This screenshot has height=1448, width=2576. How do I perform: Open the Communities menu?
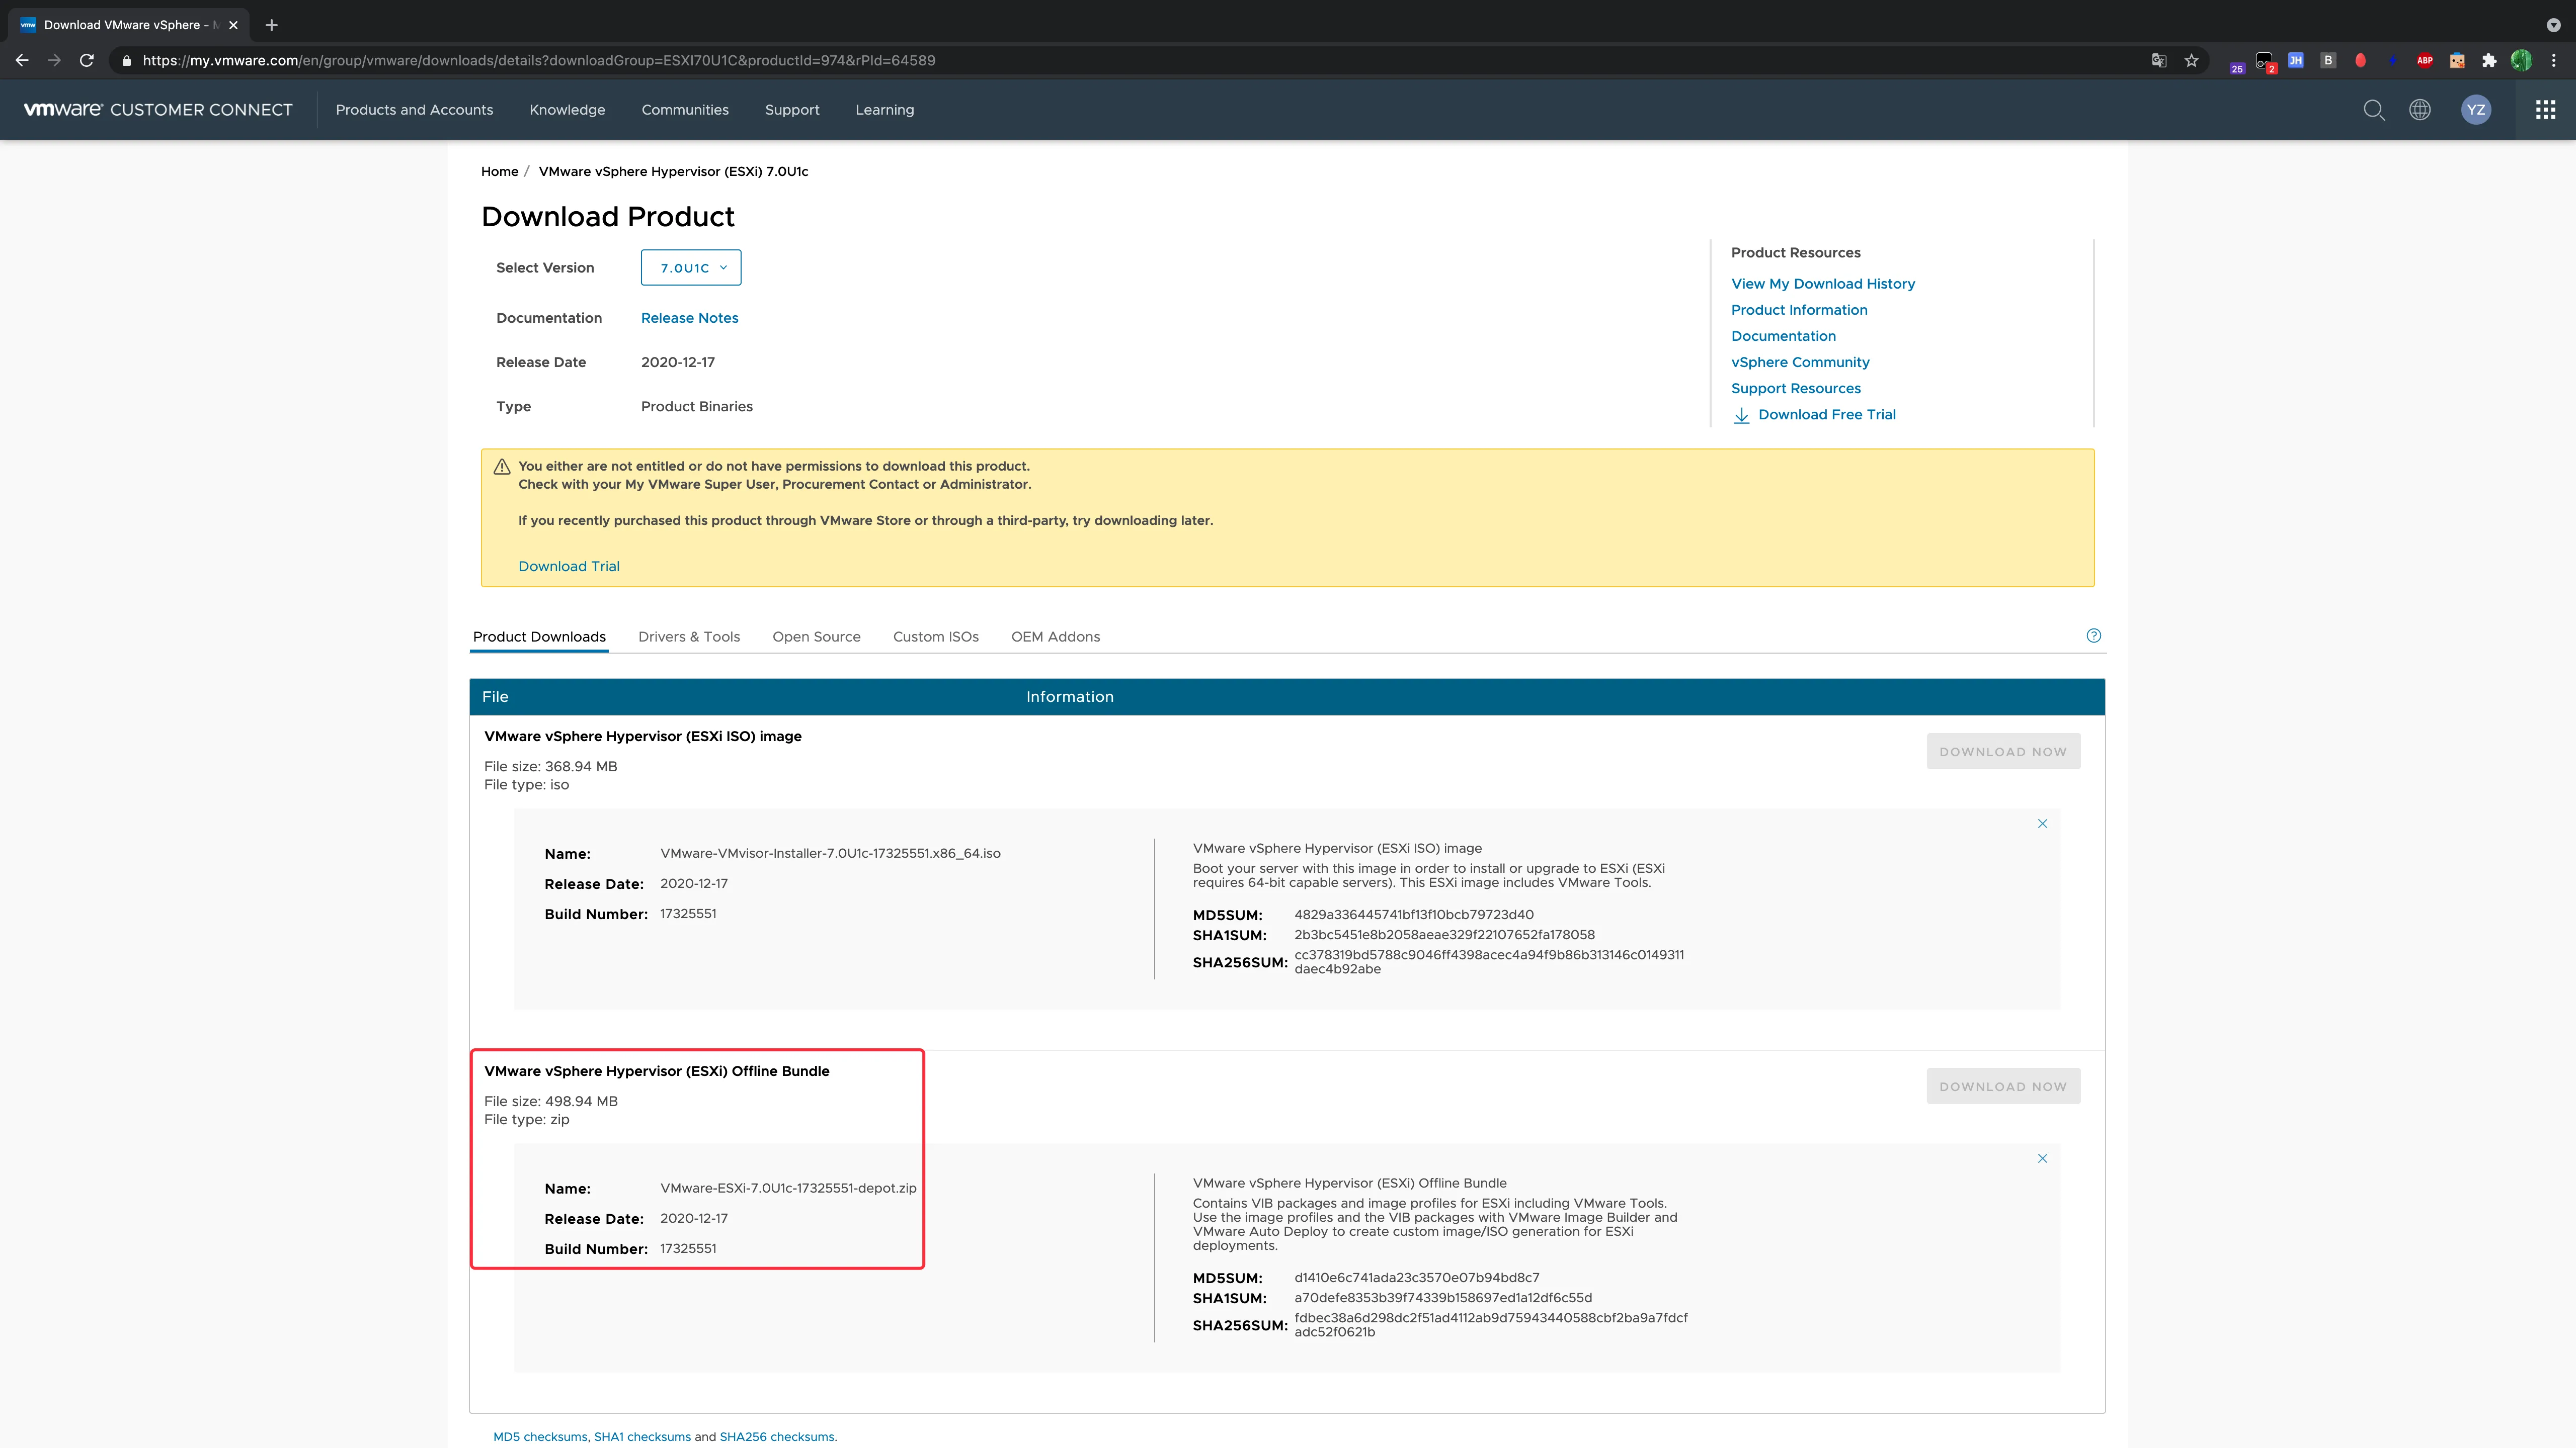685,110
